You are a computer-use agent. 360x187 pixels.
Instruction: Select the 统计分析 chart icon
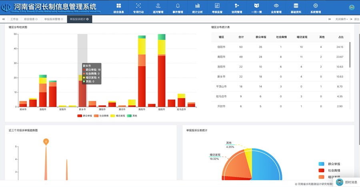coord(197,6)
